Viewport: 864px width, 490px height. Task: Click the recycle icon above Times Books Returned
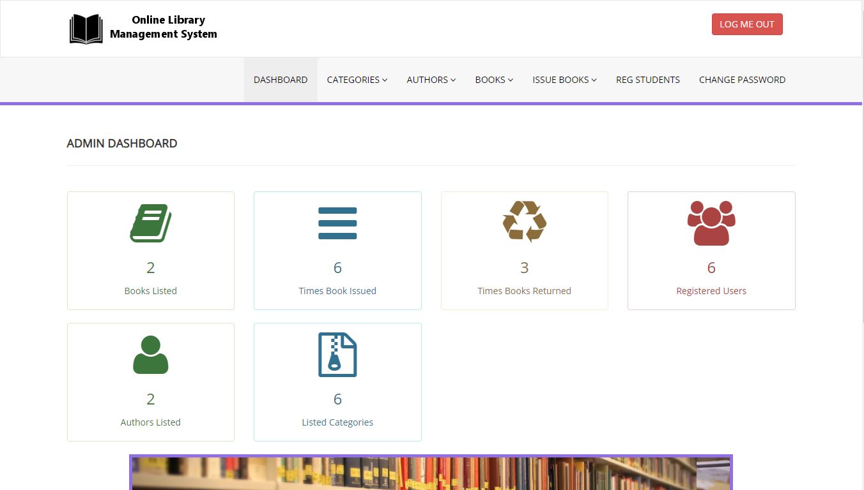pos(525,222)
